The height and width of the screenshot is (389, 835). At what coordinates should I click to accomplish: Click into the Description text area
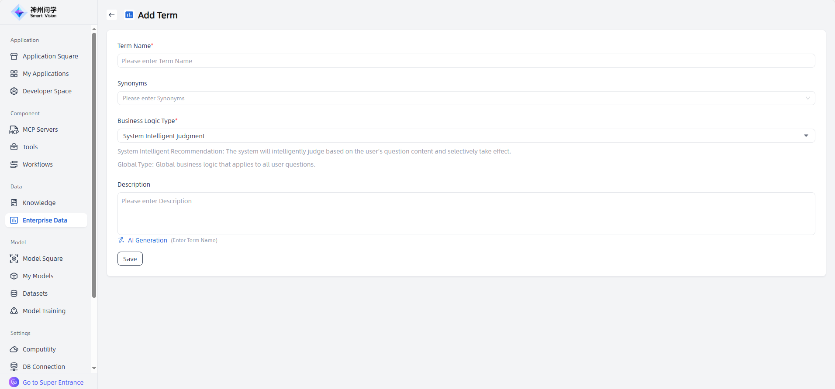(466, 214)
